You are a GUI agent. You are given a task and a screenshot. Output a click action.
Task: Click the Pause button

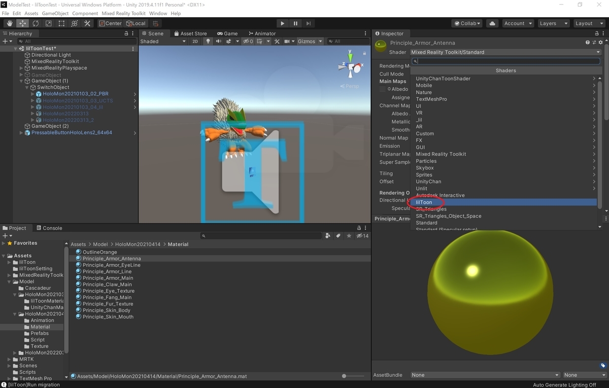click(x=295, y=23)
